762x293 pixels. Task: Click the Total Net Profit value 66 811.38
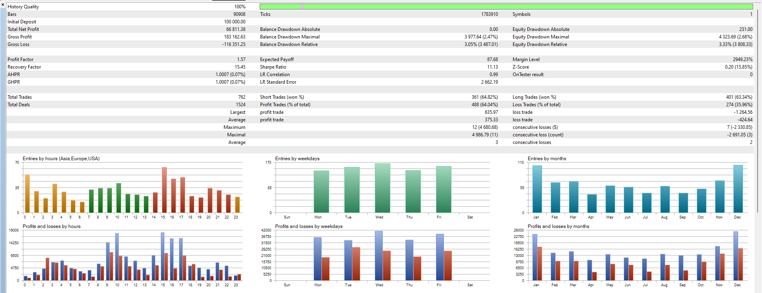click(x=236, y=29)
